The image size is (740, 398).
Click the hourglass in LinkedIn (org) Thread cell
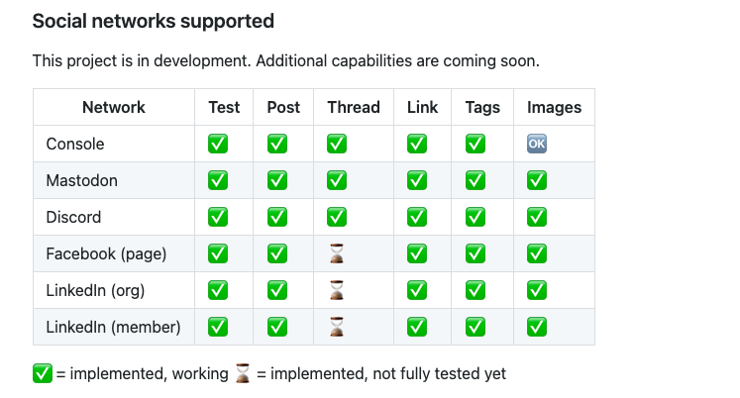pos(338,290)
